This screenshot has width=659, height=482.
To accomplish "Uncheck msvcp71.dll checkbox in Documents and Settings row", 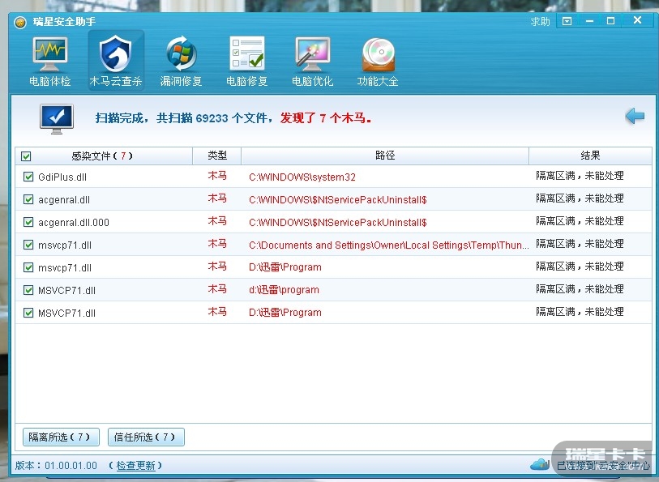I will pos(28,245).
